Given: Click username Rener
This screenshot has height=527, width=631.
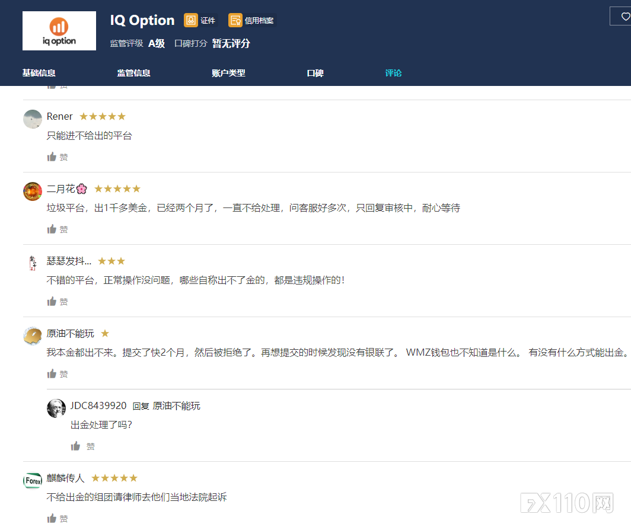Looking at the screenshot, I should 59,116.
